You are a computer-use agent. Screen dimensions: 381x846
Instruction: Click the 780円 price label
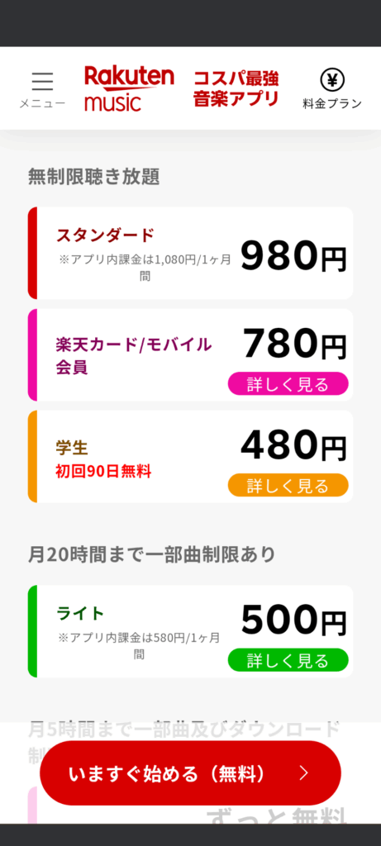(x=294, y=345)
